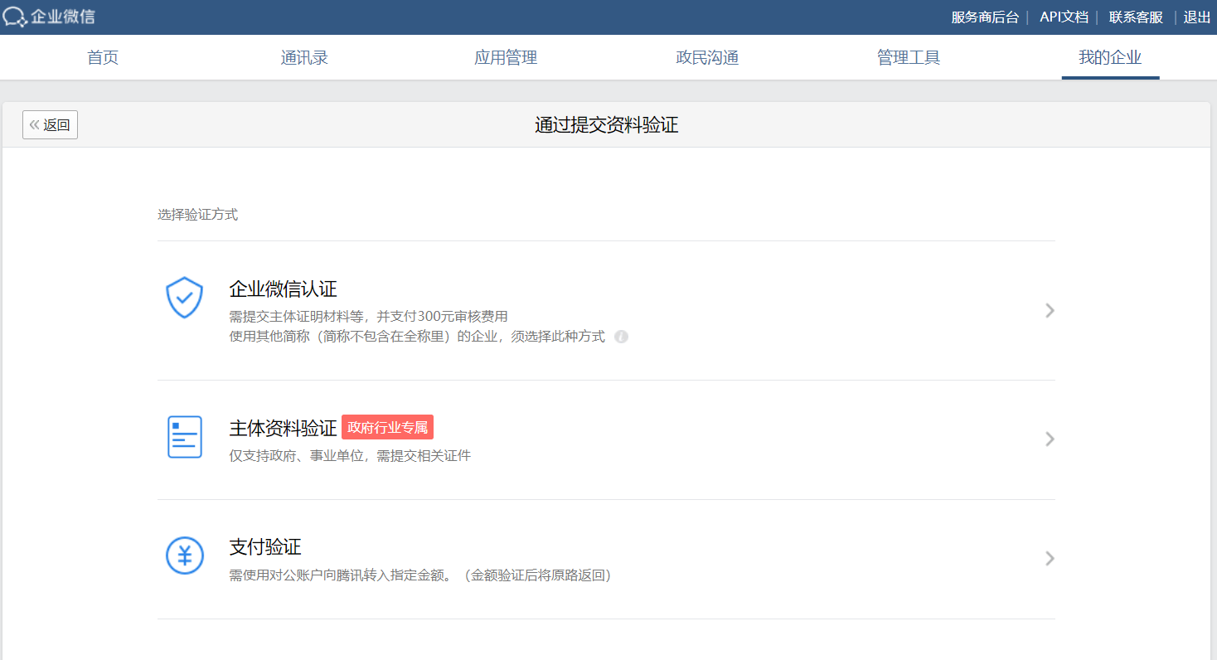Open the 服务商后台 link
This screenshot has height=660, width=1217.
(x=985, y=17)
